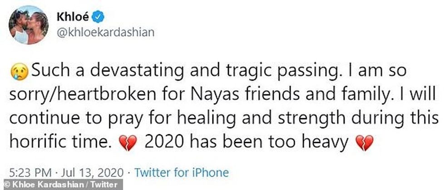Click the broken heart emoji after "horrific time."
Screen dimensions: 445x190
(x=129, y=143)
